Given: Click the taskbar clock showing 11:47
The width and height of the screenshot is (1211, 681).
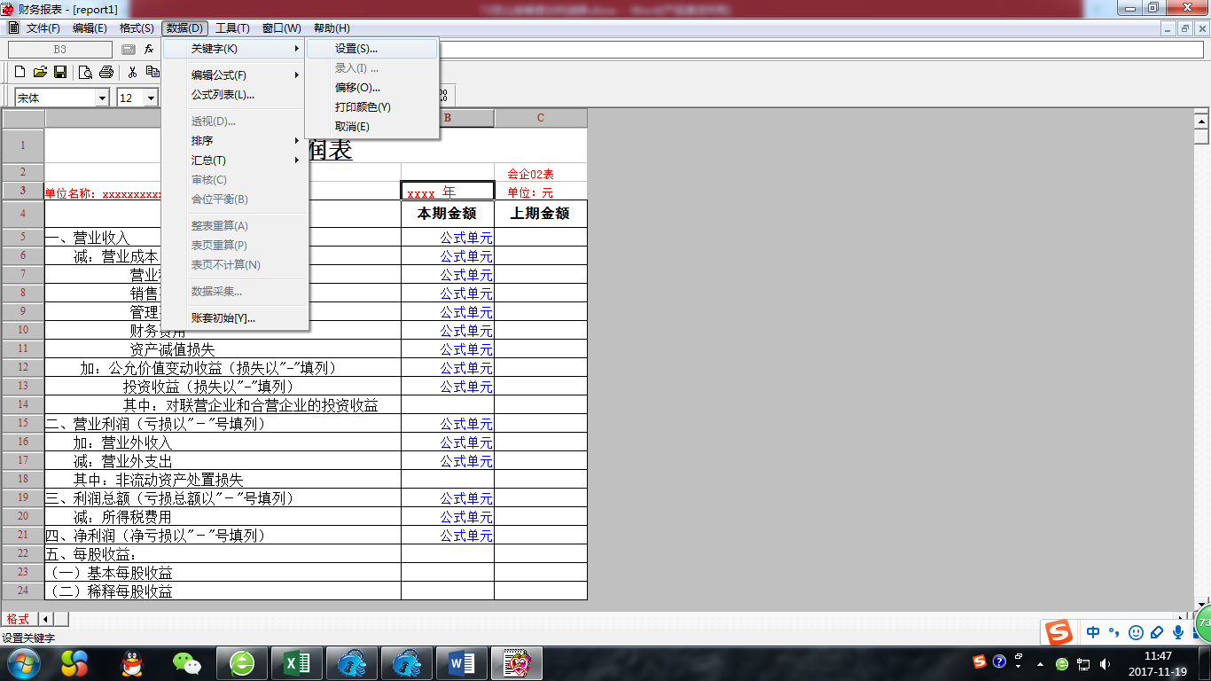Looking at the screenshot, I should click(x=1158, y=663).
